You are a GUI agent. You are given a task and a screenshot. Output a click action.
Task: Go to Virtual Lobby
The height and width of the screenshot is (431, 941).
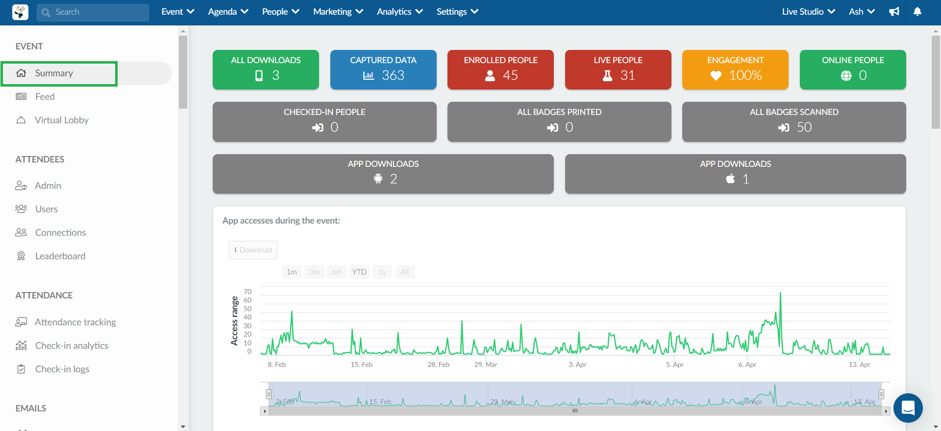[x=62, y=120]
